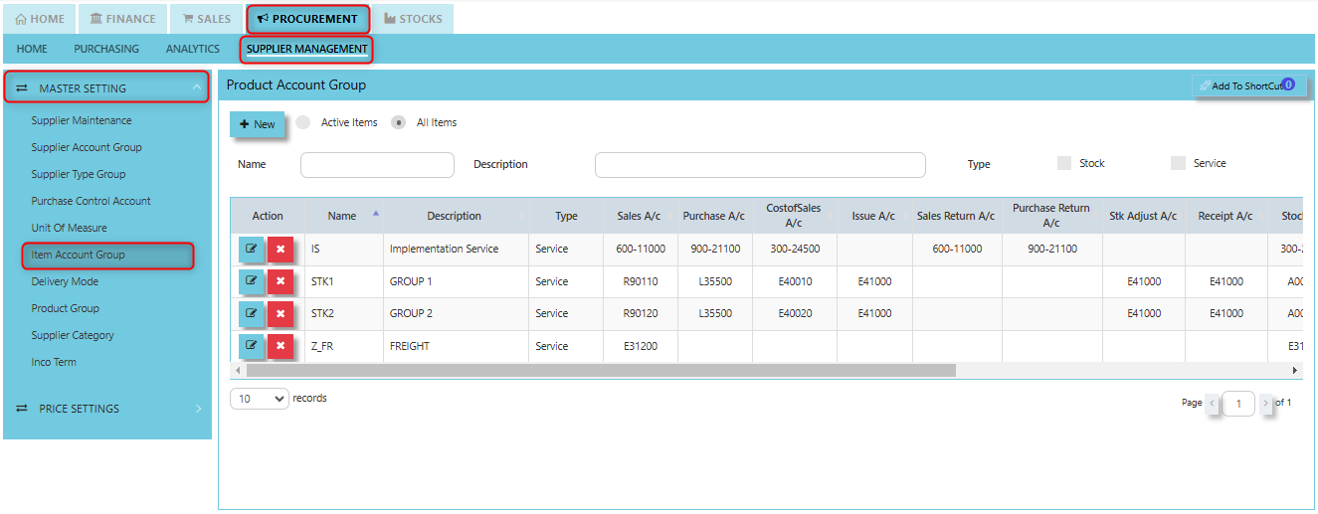The image size is (1318, 514).
Task: Click the Receipt A/c column header
Action: (1226, 216)
